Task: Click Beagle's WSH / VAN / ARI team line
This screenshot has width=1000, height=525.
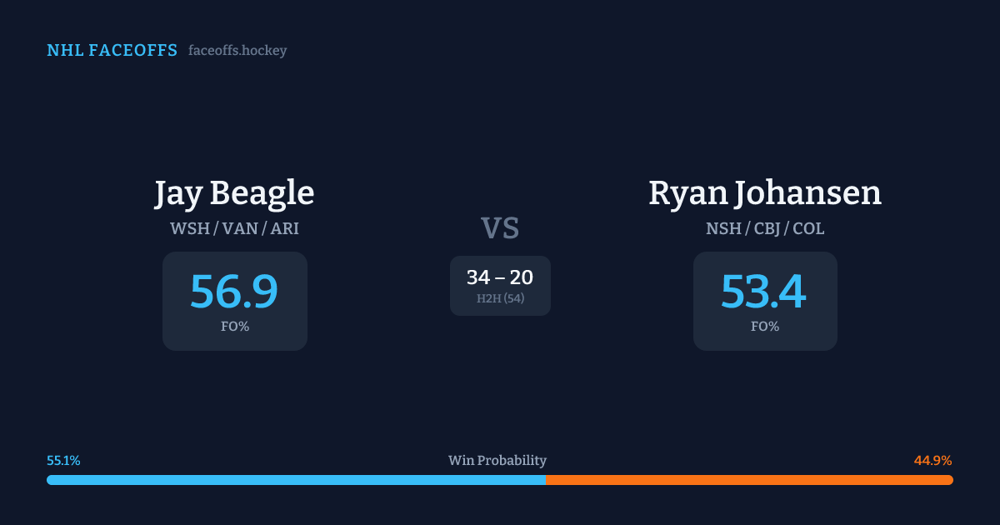Action: [x=234, y=228]
